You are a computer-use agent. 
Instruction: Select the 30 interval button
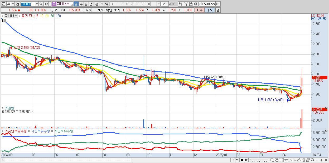click(137, 4)
